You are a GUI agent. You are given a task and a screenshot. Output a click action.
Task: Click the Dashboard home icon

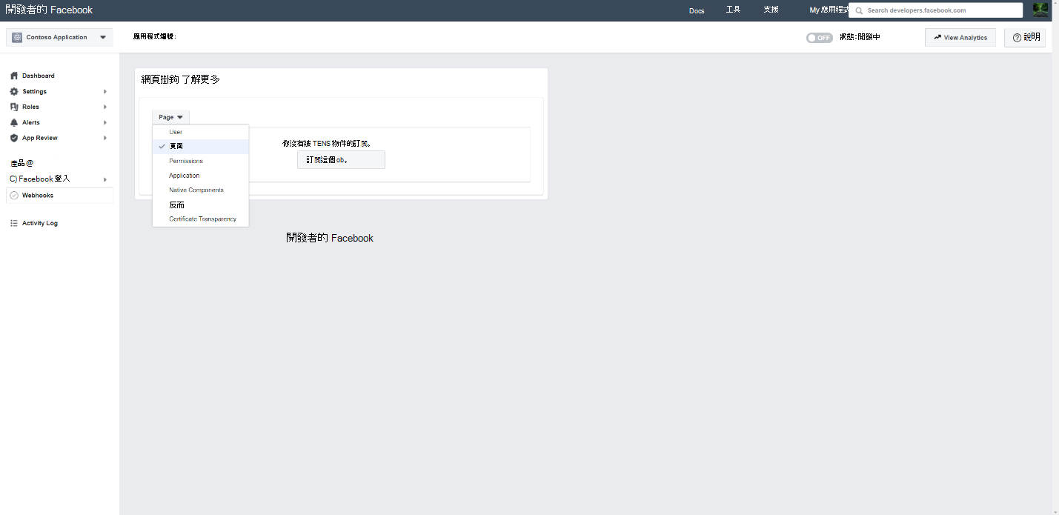[x=14, y=76]
